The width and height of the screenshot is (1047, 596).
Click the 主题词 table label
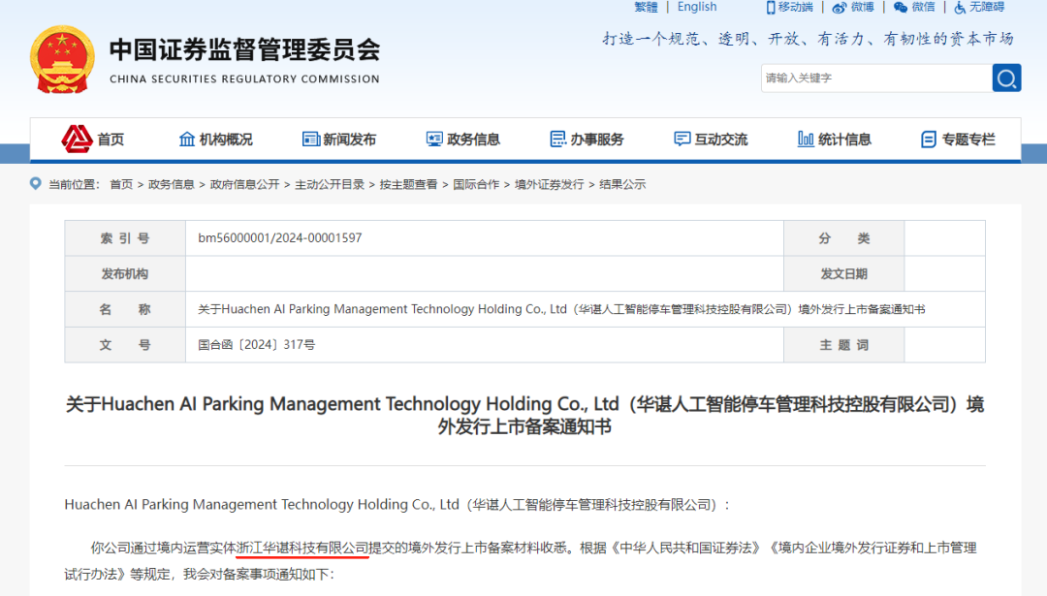tap(844, 345)
